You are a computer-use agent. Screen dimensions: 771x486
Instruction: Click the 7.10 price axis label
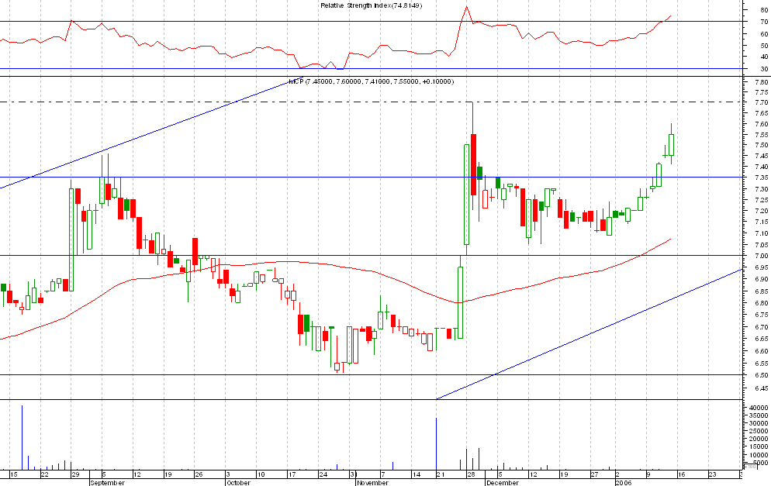(761, 233)
